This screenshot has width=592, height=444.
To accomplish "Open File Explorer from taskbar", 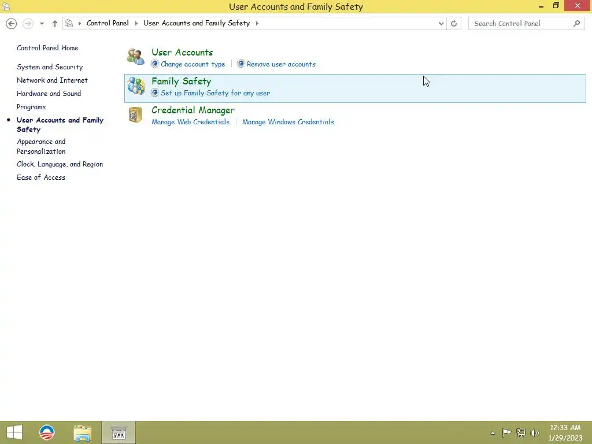I will pyautogui.click(x=82, y=433).
